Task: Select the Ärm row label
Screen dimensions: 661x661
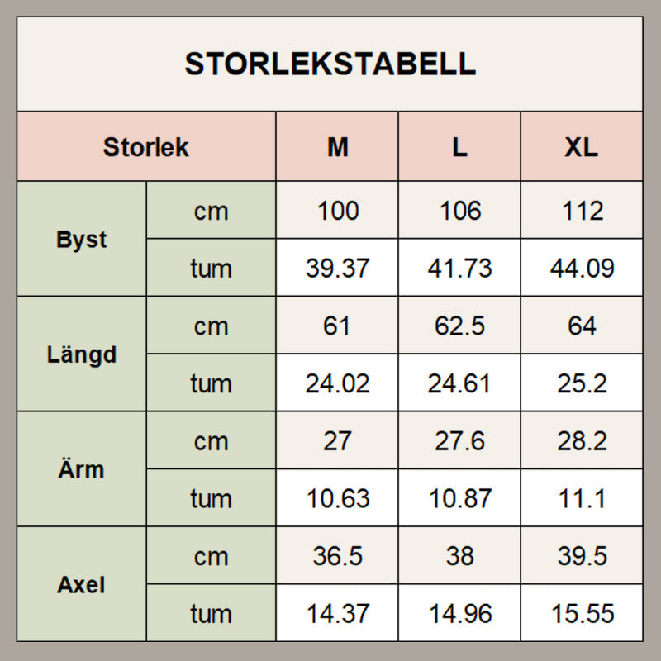Action: 82,469
